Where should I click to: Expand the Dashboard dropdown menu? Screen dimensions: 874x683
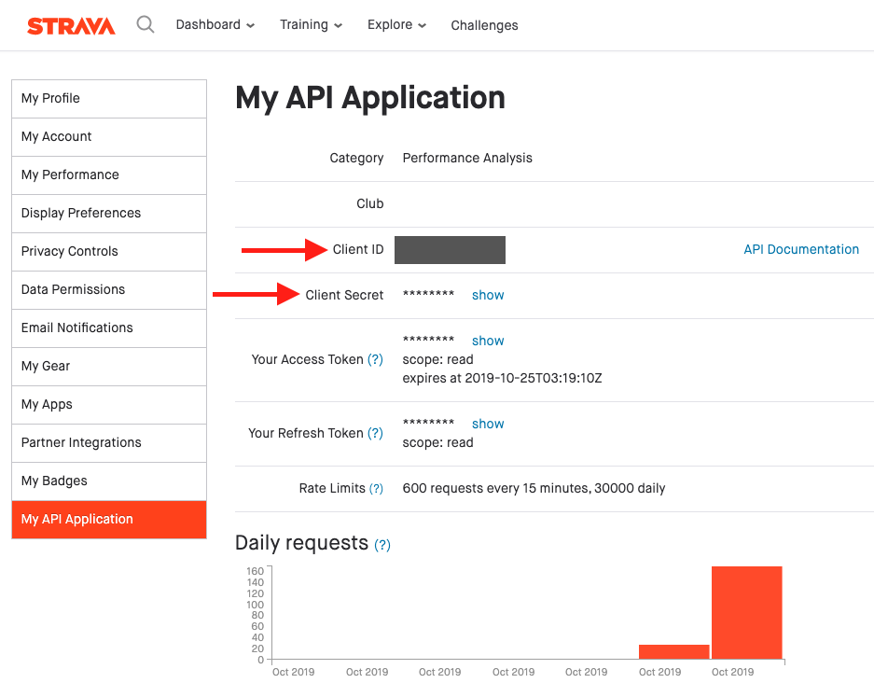pos(215,24)
